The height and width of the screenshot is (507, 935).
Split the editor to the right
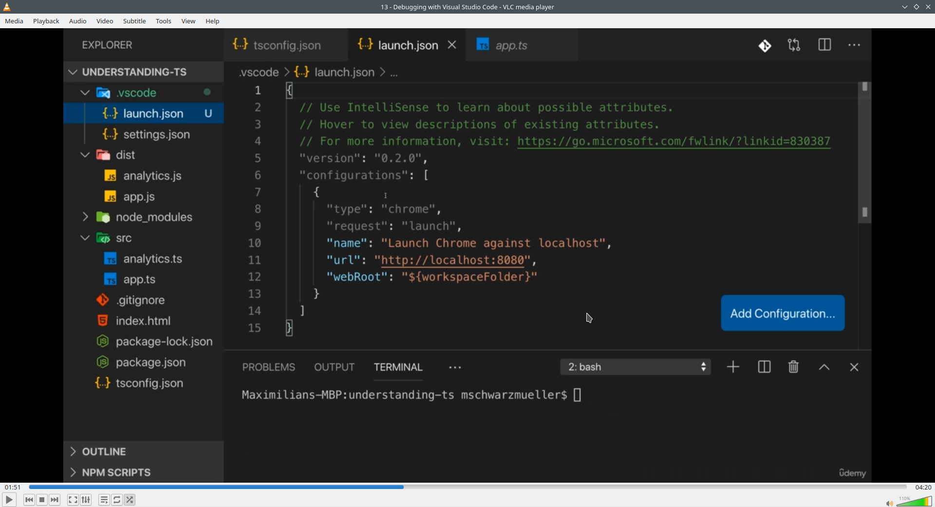coord(825,45)
